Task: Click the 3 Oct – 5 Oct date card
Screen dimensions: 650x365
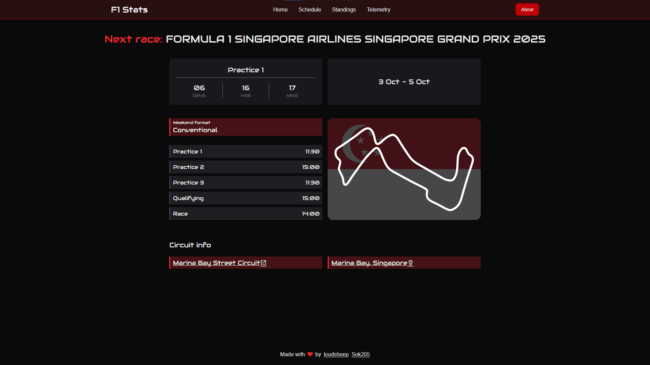Action: coord(404,81)
